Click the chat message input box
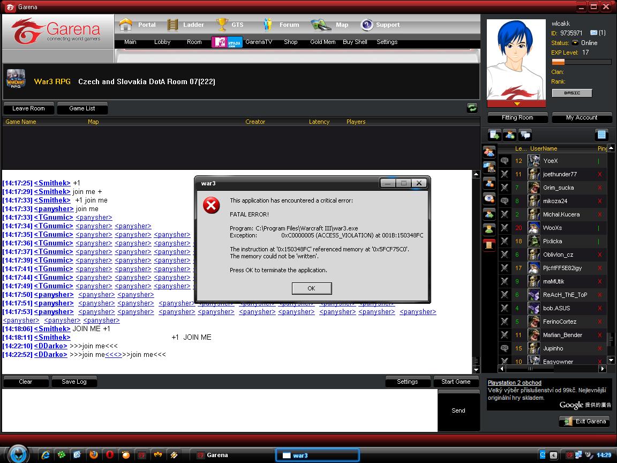617x463 pixels. coord(220,410)
